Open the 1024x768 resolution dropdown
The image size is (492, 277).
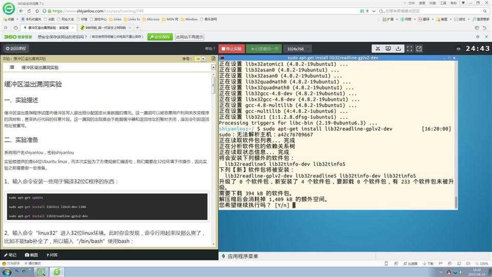coord(298,49)
